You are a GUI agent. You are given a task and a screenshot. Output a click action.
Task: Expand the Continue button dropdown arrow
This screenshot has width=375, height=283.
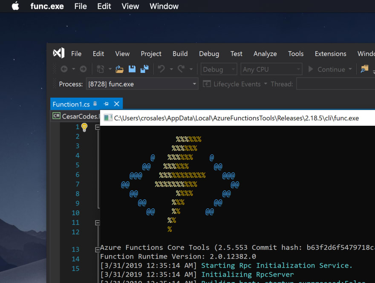click(x=350, y=69)
